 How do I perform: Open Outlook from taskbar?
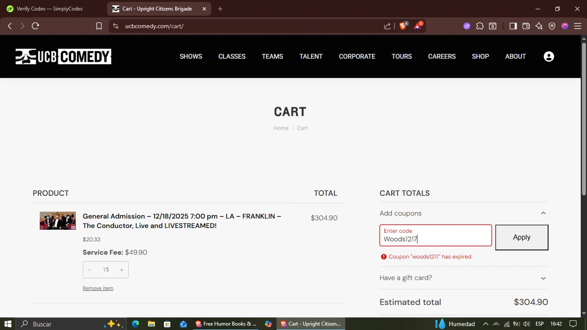click(x=183, y=324)
